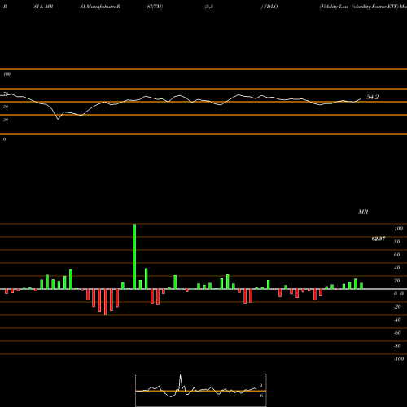This screenshot has height=407, width=407.
Task: Click the 100 label on RSI axis
Action: pyautogui.click(x=7, y=74)
